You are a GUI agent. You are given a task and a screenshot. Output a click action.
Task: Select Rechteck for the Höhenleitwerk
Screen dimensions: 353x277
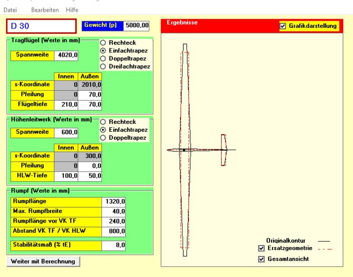103,122
